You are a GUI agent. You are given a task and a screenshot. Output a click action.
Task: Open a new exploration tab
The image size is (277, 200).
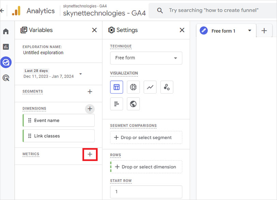click(x=264, y=30)
